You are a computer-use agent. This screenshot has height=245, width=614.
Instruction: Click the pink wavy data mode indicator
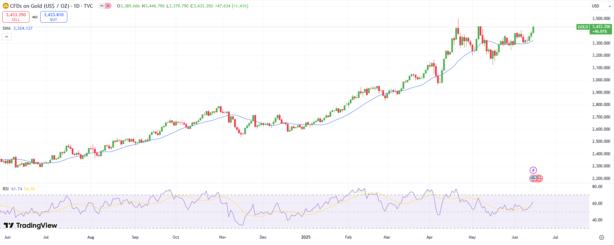pyautogui.click(x=108, y=6)
